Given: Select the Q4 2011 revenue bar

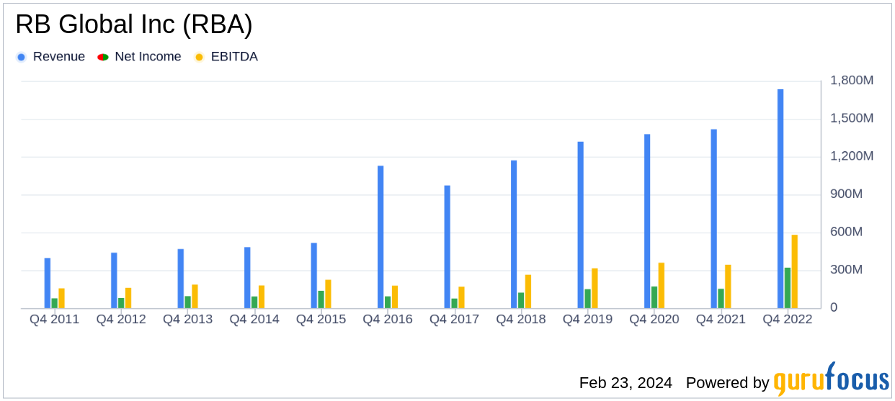Looking at the screenshot, I should tap(48, 283).
